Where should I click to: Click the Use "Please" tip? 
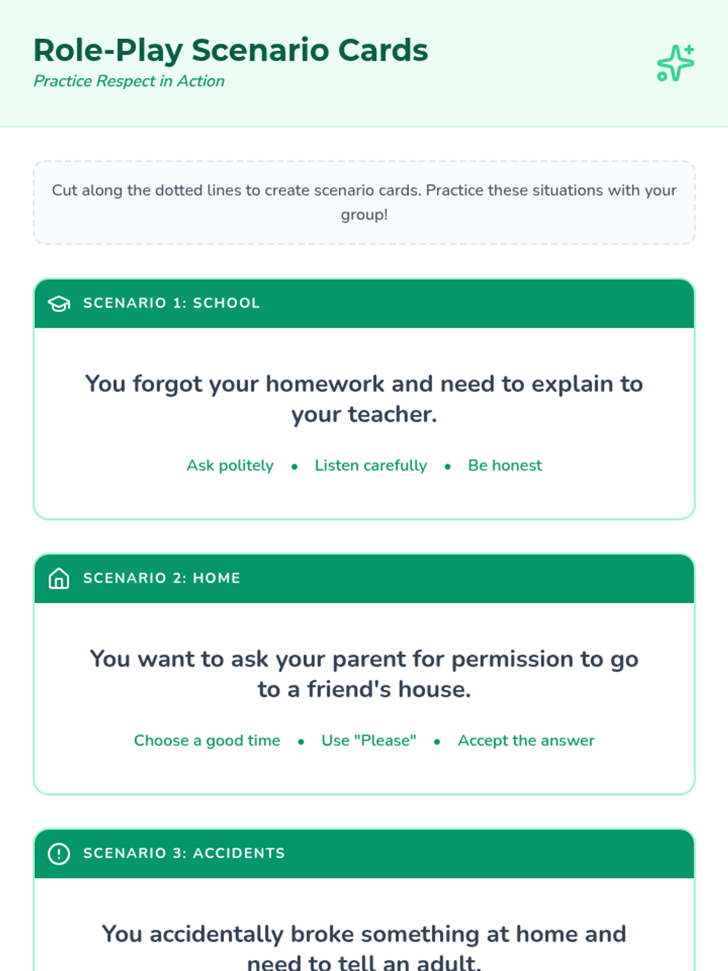click(369, 740)
